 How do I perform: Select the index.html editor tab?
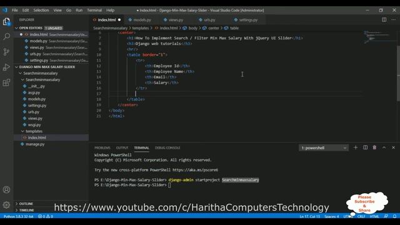(107, 20)
